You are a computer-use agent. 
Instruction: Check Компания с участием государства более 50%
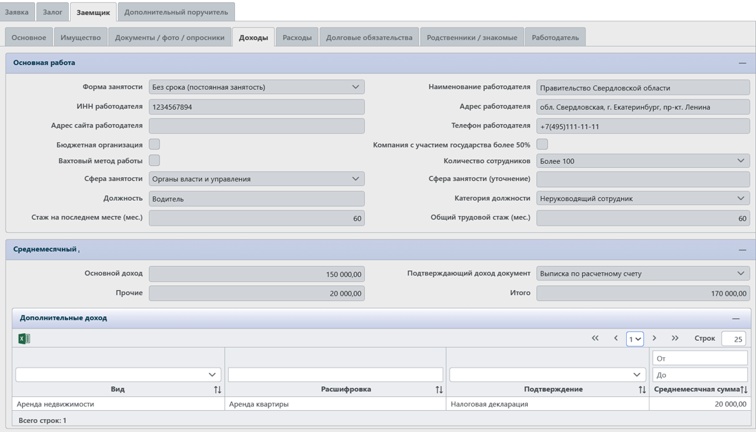(x=542, y=145)
